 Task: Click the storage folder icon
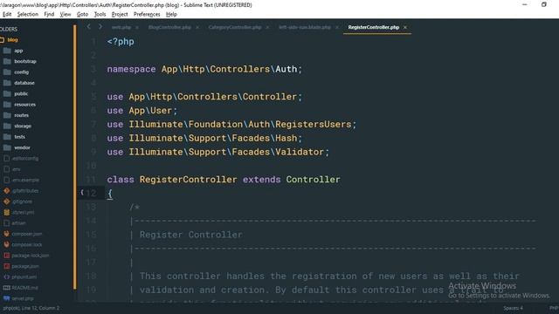coord(7,126)
